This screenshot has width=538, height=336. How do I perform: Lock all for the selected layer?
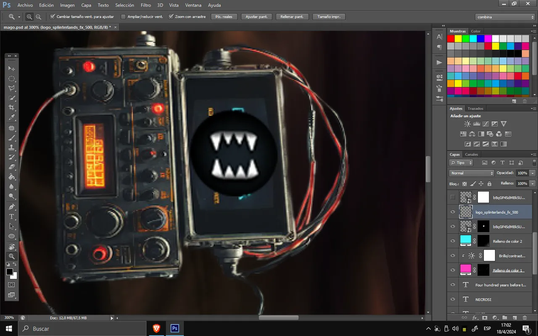pyautogui.click(x=489, y=184)
